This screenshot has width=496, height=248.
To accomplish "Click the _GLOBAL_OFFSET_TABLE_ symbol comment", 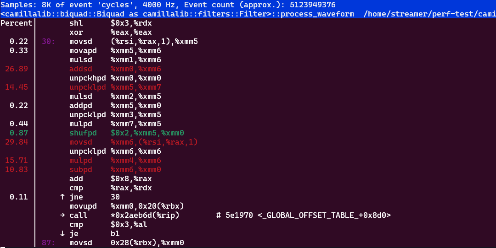I will click(304, 215).
